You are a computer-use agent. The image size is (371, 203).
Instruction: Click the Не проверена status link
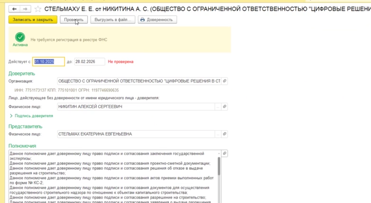click(x=121, y=62)
